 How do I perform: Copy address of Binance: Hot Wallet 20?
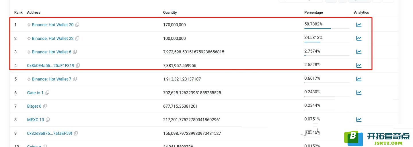tap(77, 25)
